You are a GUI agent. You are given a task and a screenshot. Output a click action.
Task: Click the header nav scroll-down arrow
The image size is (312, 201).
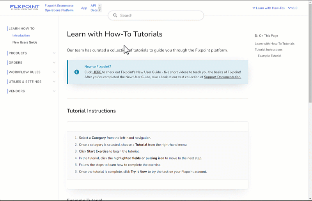pyautogui.click(x=100, y=10)
